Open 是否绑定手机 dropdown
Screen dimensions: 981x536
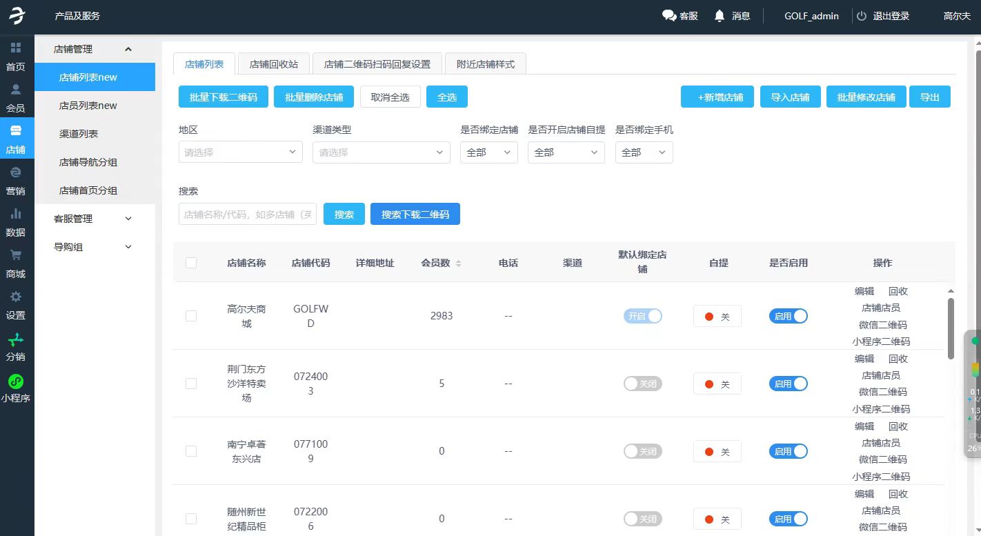[644, 152]
